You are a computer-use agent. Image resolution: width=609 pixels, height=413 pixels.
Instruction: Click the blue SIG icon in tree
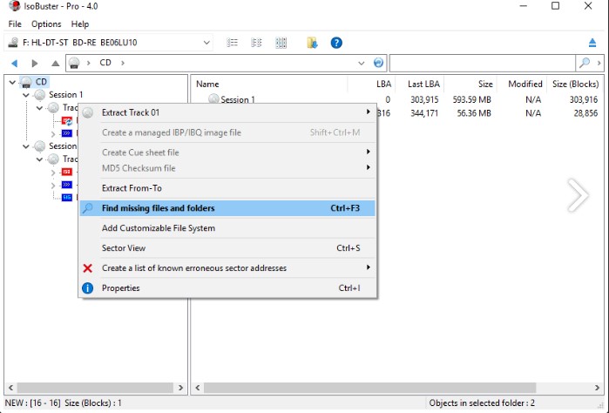coord(67,198)
